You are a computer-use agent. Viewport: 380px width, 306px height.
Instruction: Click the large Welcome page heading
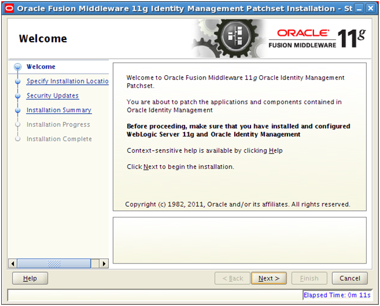pyautogui.click(x=43, y=39)
